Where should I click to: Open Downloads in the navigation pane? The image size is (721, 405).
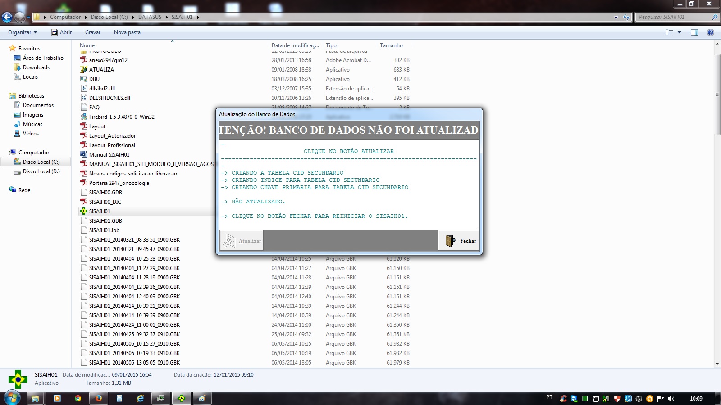tap(36, 67)
